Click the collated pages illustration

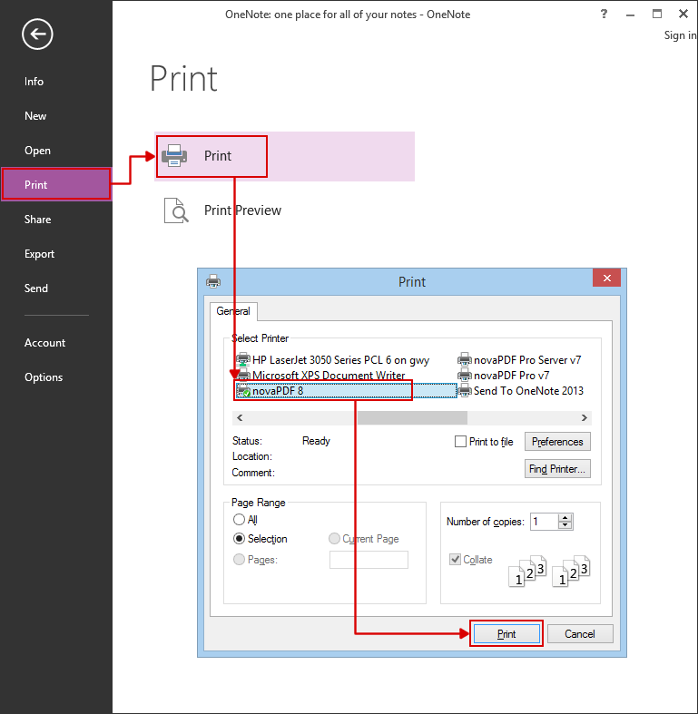click(549, 571)
